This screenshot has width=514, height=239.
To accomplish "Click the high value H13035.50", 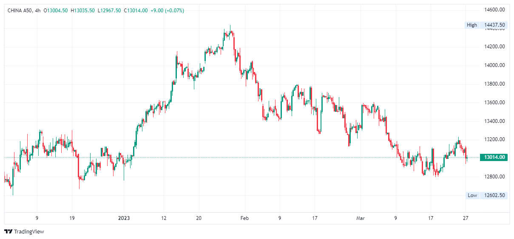I will click(x=82, y=10).
